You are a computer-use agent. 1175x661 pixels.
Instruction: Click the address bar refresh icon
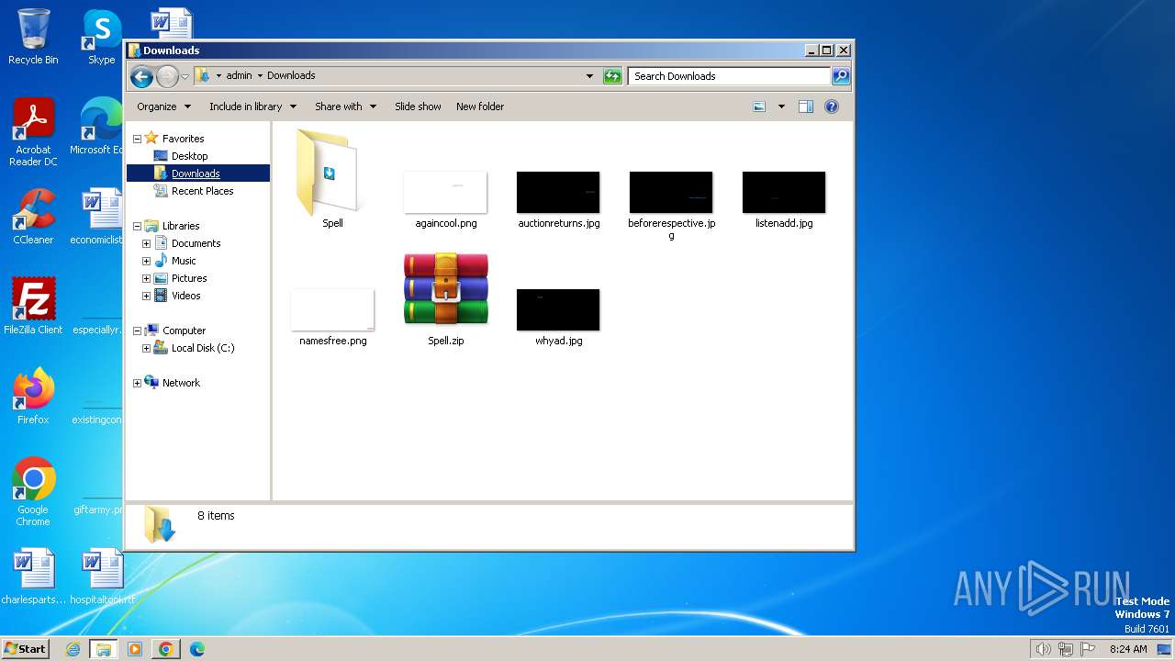coord(612,76)
